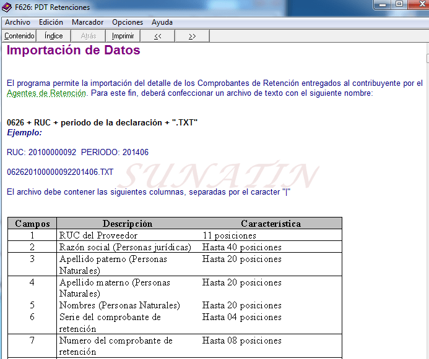Screen dimensions: 429x359
Task: Print the topic using Imprimir
Action: (x=123, y=36)
